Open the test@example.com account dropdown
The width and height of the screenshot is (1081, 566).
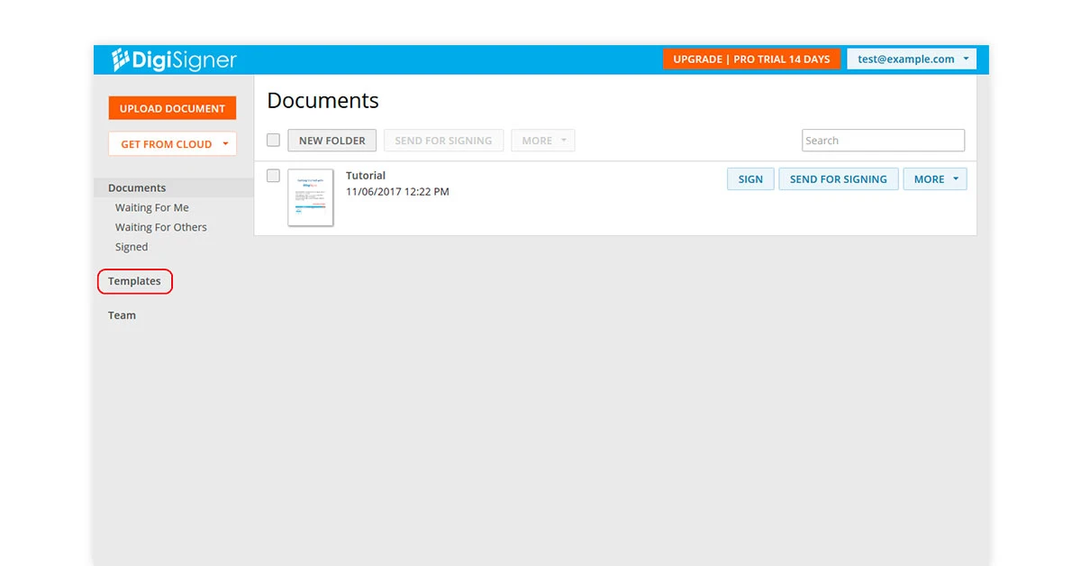coord(912,59)
